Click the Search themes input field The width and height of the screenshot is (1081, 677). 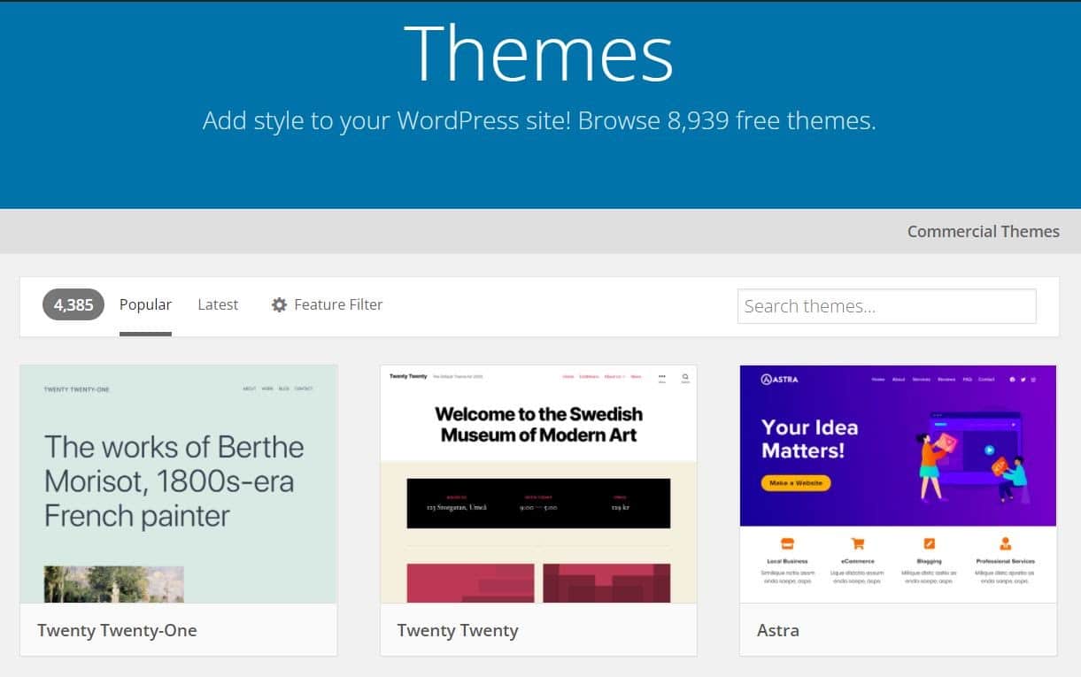(x=887, y=305)
